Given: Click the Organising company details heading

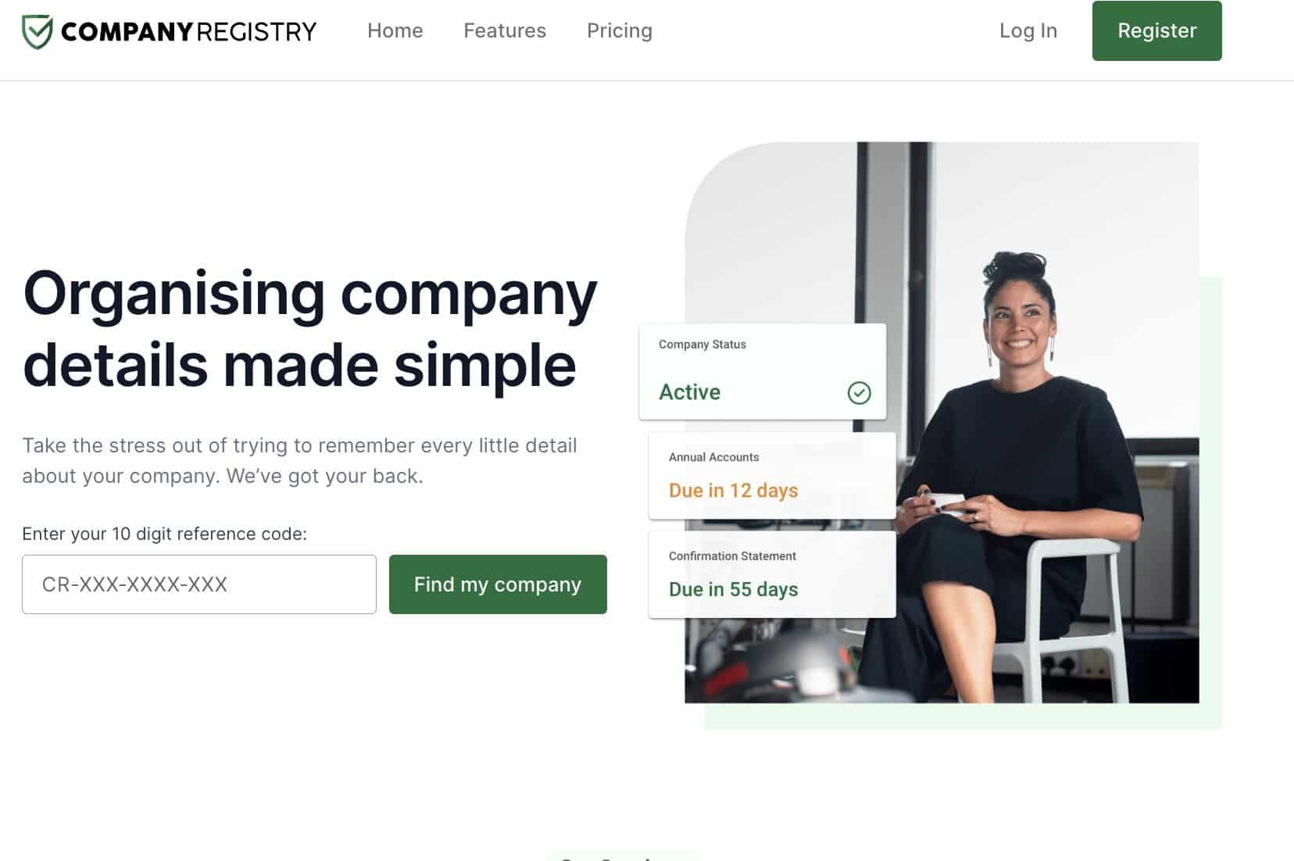Looking at the screenshot, I should (x=310, y=328).
